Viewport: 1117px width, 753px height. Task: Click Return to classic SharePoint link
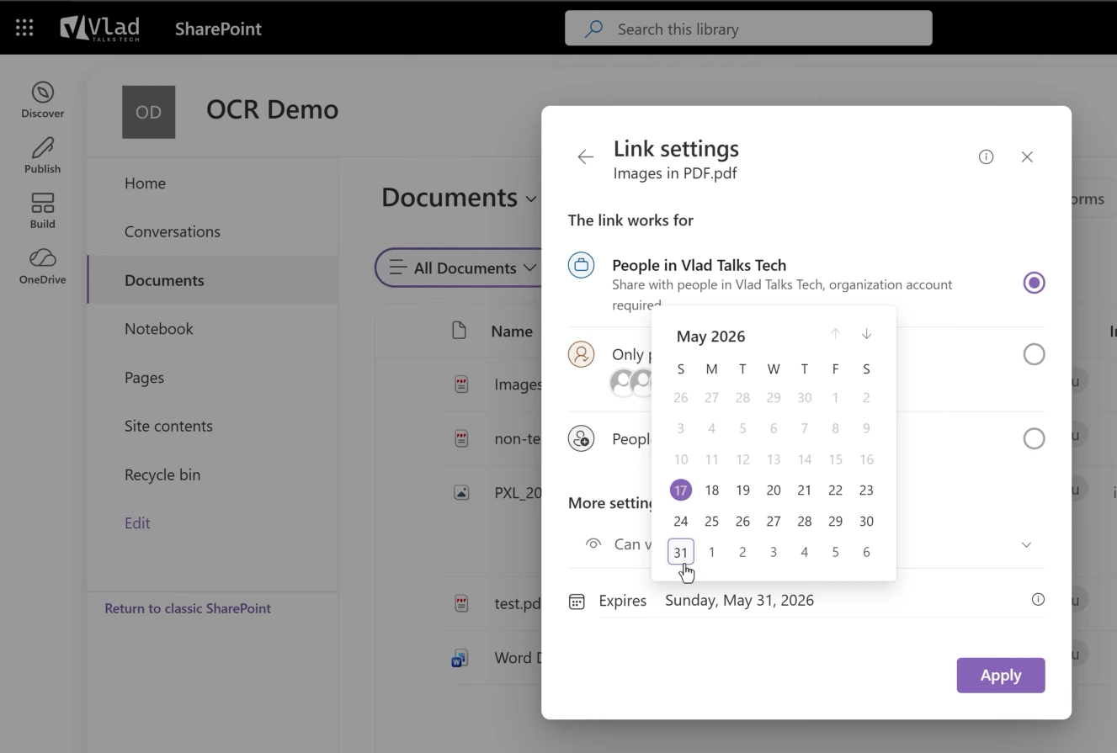tap(188, 608)
